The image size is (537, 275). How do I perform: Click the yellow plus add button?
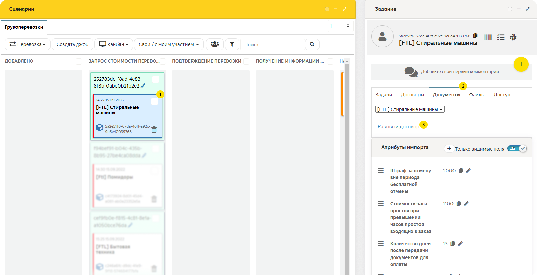(x=521, y=64)
